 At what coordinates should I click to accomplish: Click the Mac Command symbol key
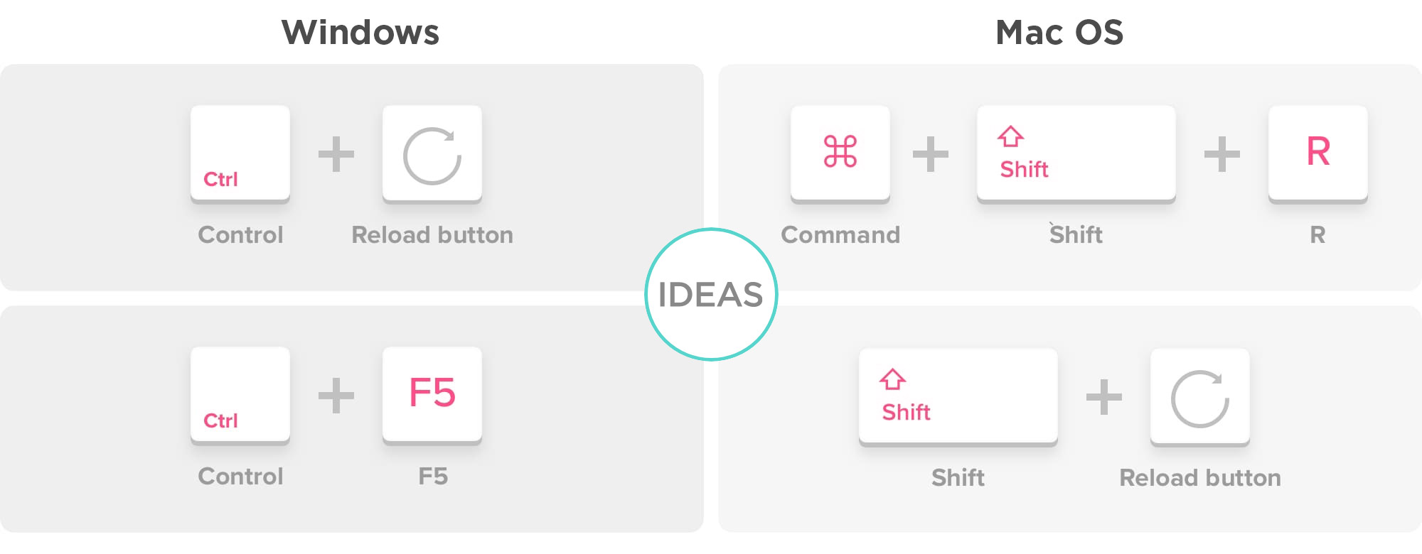840,154
